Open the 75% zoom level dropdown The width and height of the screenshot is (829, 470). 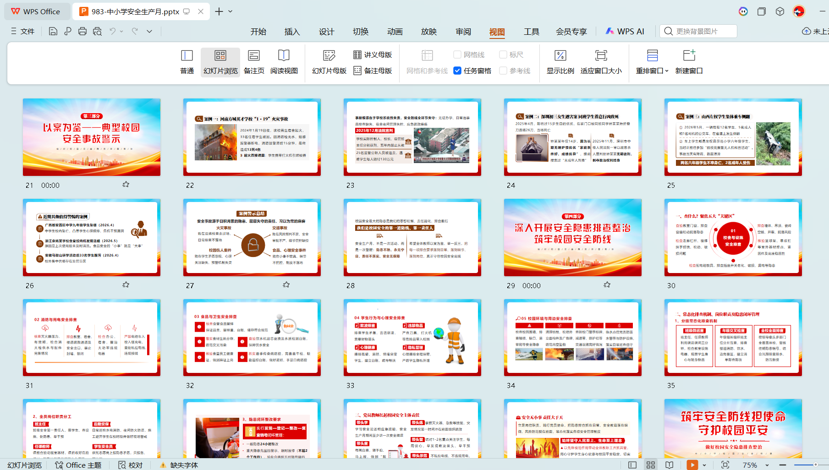(767, 465)
